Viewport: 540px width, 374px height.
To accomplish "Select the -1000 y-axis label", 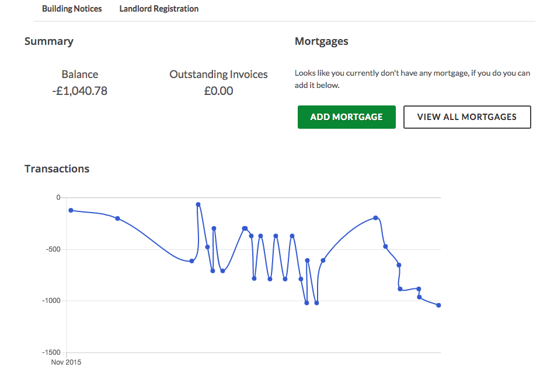I will pyautogui.click(x=51, y=301).
